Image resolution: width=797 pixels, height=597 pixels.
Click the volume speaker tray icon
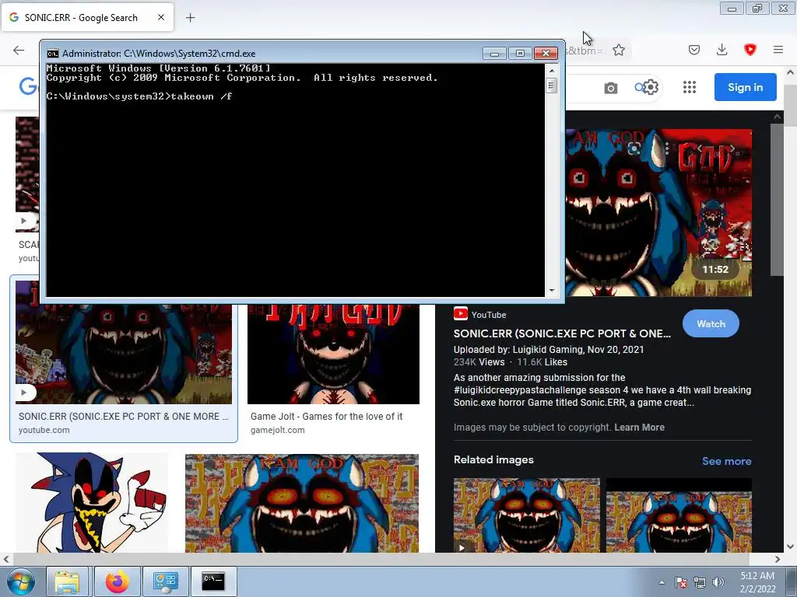pyautogui.click(x=718, y=582)
